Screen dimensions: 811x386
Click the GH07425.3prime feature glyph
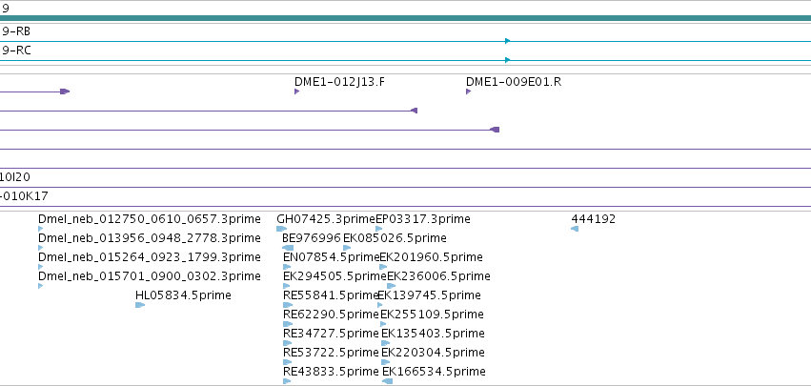point(282,229)
